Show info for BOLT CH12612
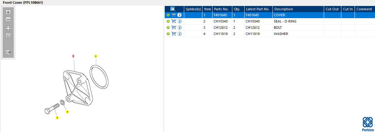Image resolution: width=375 pixels, height=132 pixels. 179,28
